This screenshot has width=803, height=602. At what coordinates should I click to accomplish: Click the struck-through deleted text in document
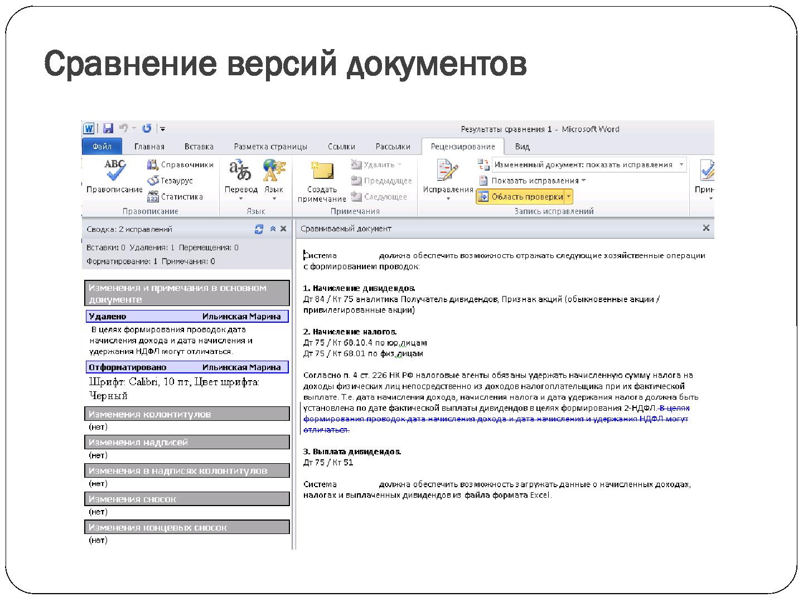click(x=495, y=419)
